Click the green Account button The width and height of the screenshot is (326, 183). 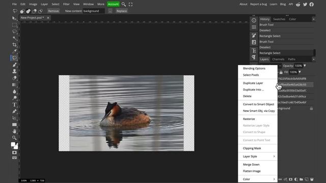[113, 4]
